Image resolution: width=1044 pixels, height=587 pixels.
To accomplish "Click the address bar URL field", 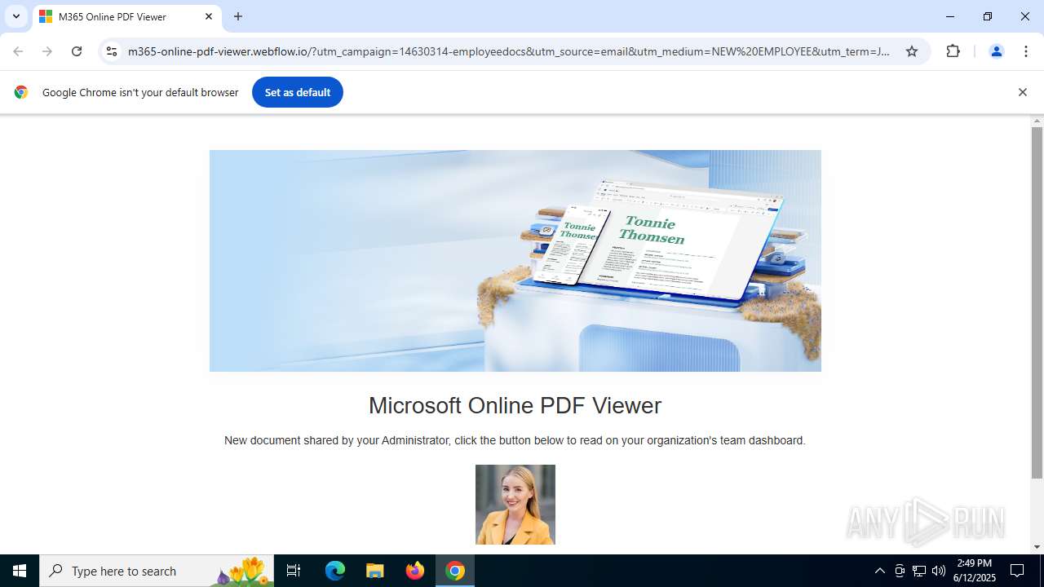I will [509, 51].
